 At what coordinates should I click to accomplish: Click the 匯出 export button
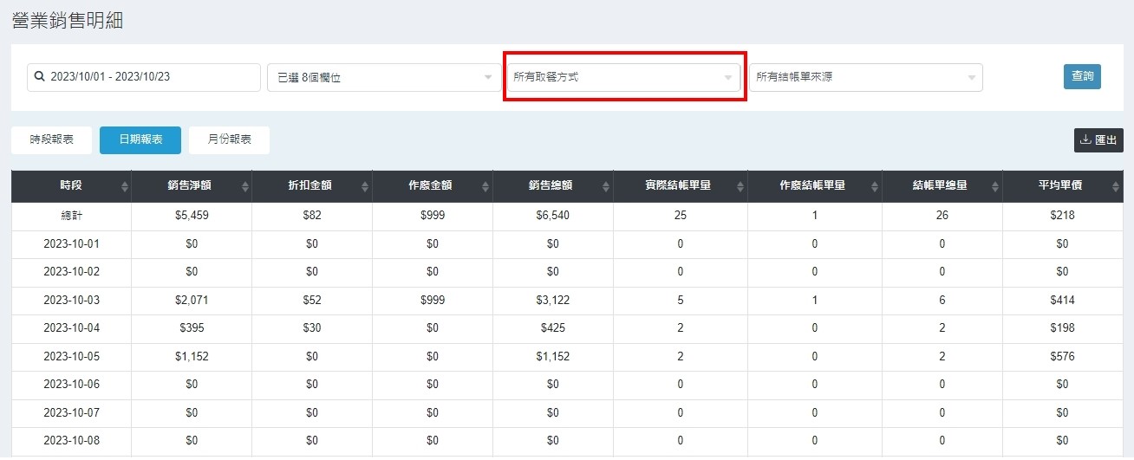1098,139
